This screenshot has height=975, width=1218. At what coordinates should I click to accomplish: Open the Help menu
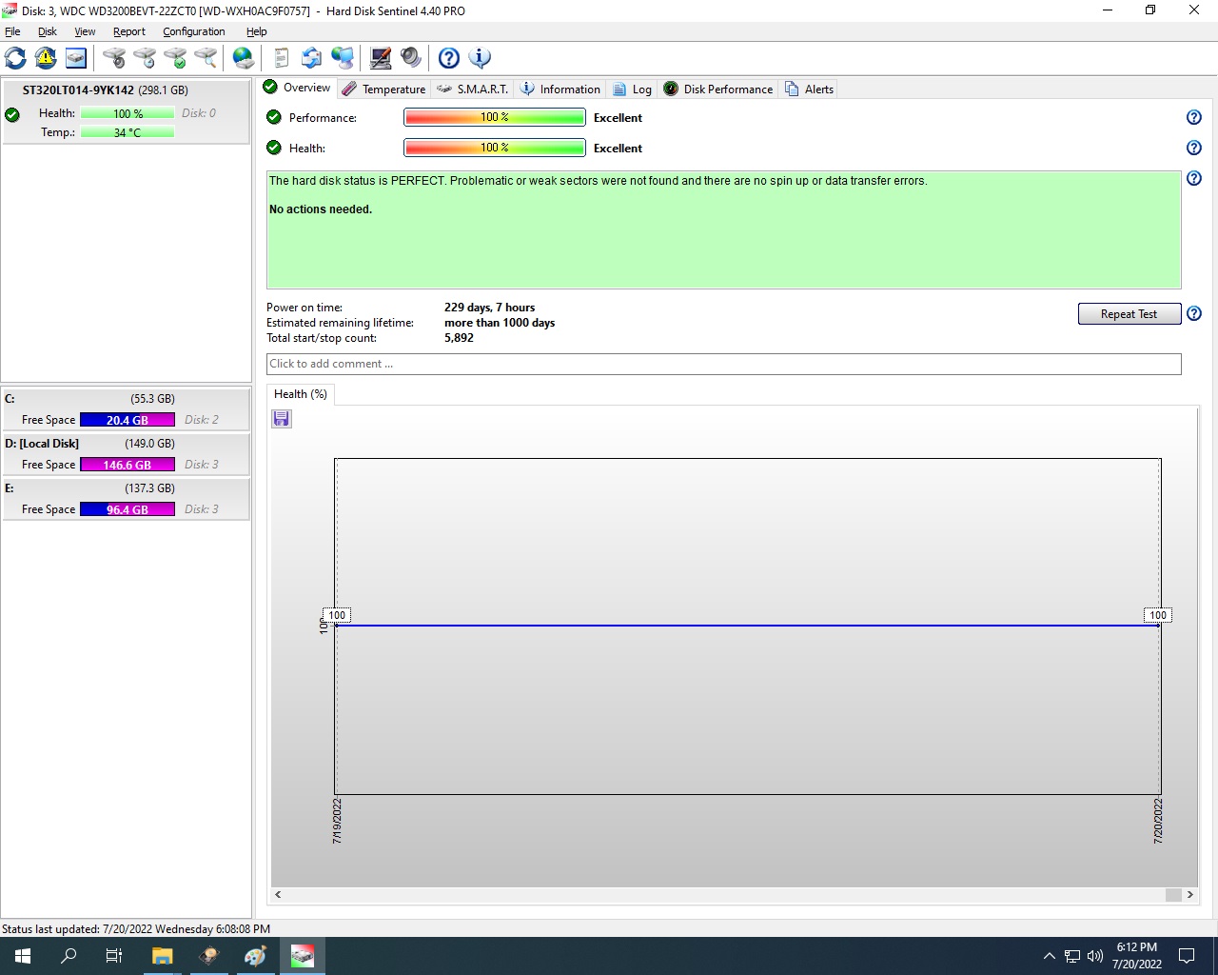point(257,31)
